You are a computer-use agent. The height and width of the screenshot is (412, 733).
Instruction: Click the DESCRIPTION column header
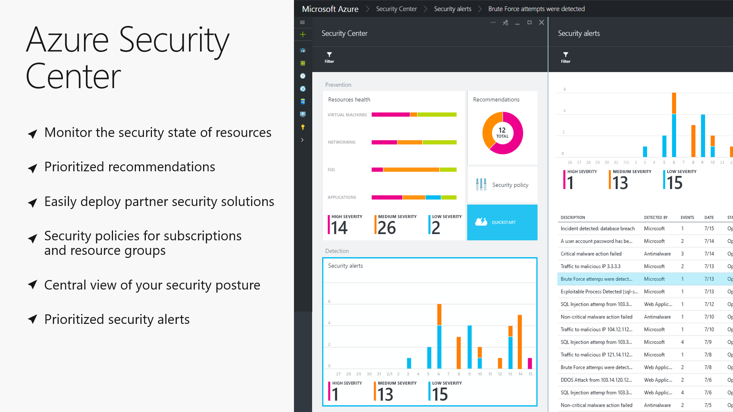point(573,217)
